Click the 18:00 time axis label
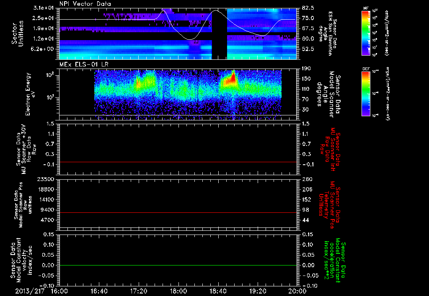 tap(178, 291)
